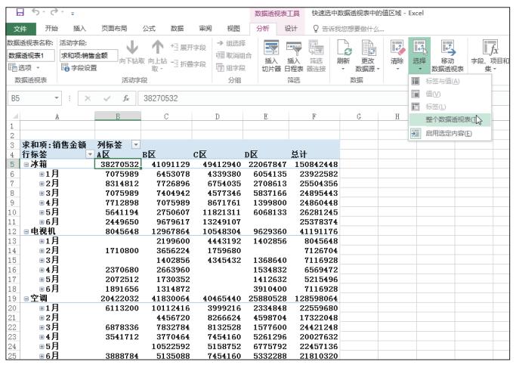Open the 列标签 filter dropdown
The height and width of the screenshot is (365, 516).
[135, 144]
